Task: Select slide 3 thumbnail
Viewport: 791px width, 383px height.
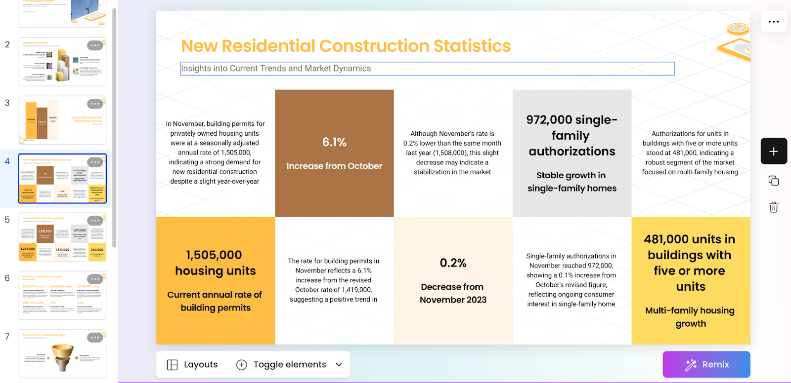Action: [x=62, y=120]
